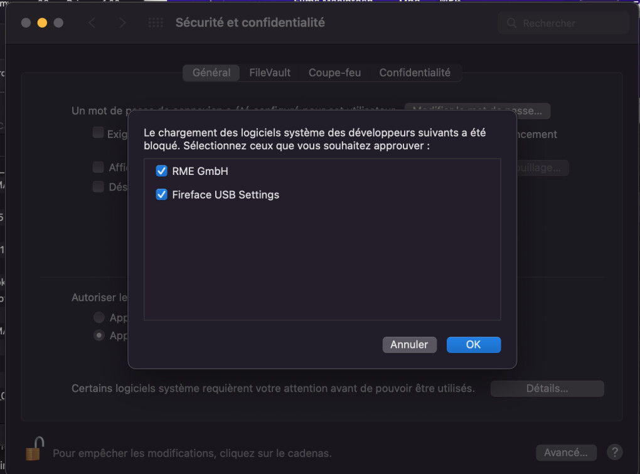Image resolution: width=640 pixels, height=474 pixels.
Task: Open advanced options via Avancé button
Action: 566,452
